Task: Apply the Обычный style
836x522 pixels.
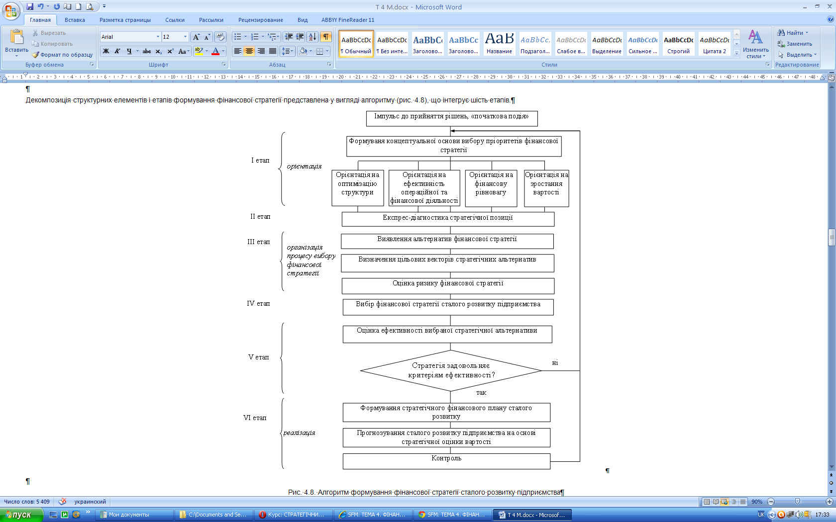Action: tap(356, 44)
